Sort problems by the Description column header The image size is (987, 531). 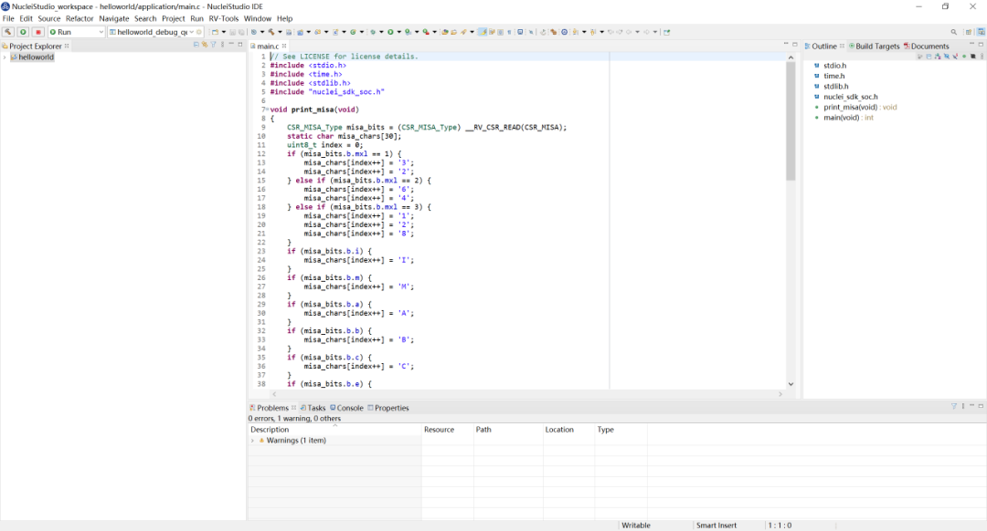334,430
